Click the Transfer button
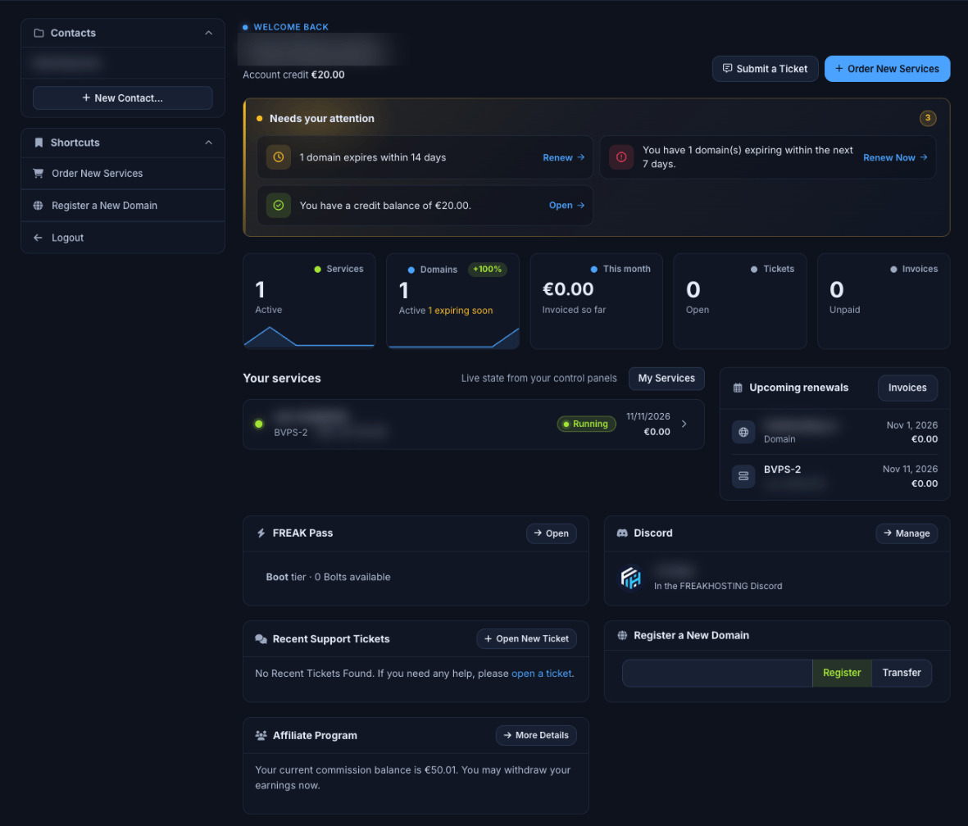The height and width of the screenshot is (826, 968). coord(902,673)
